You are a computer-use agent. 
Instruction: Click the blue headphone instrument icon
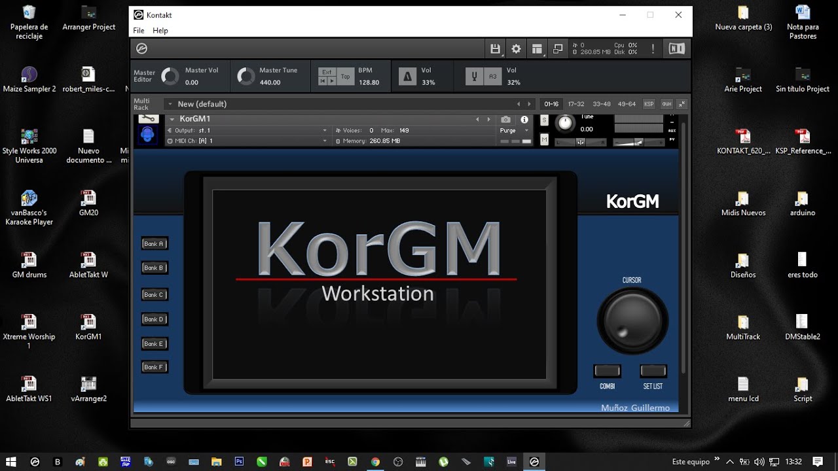click(149, 135)
